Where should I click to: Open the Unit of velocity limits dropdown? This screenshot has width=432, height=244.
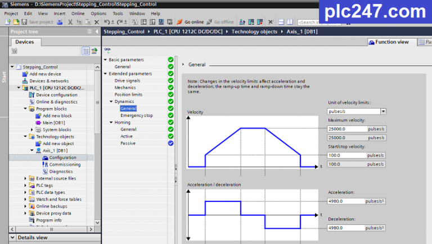pos(383,111)
